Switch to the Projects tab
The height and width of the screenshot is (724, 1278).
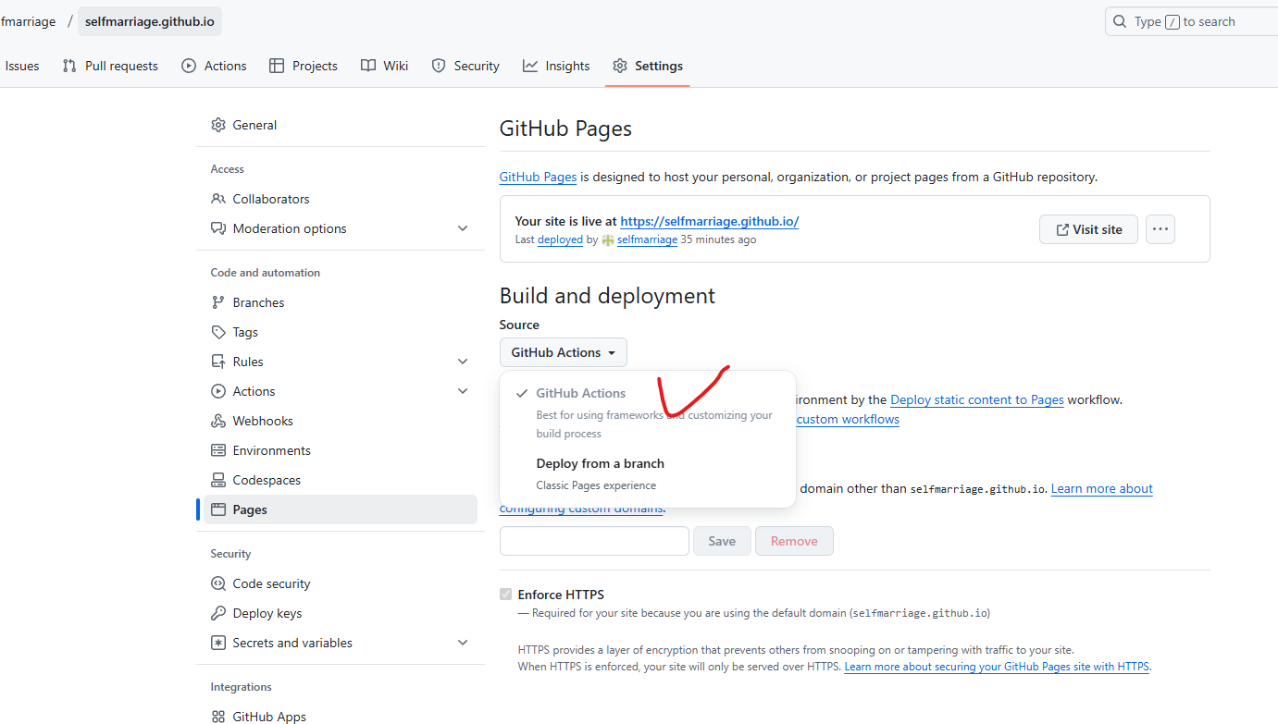303,66
